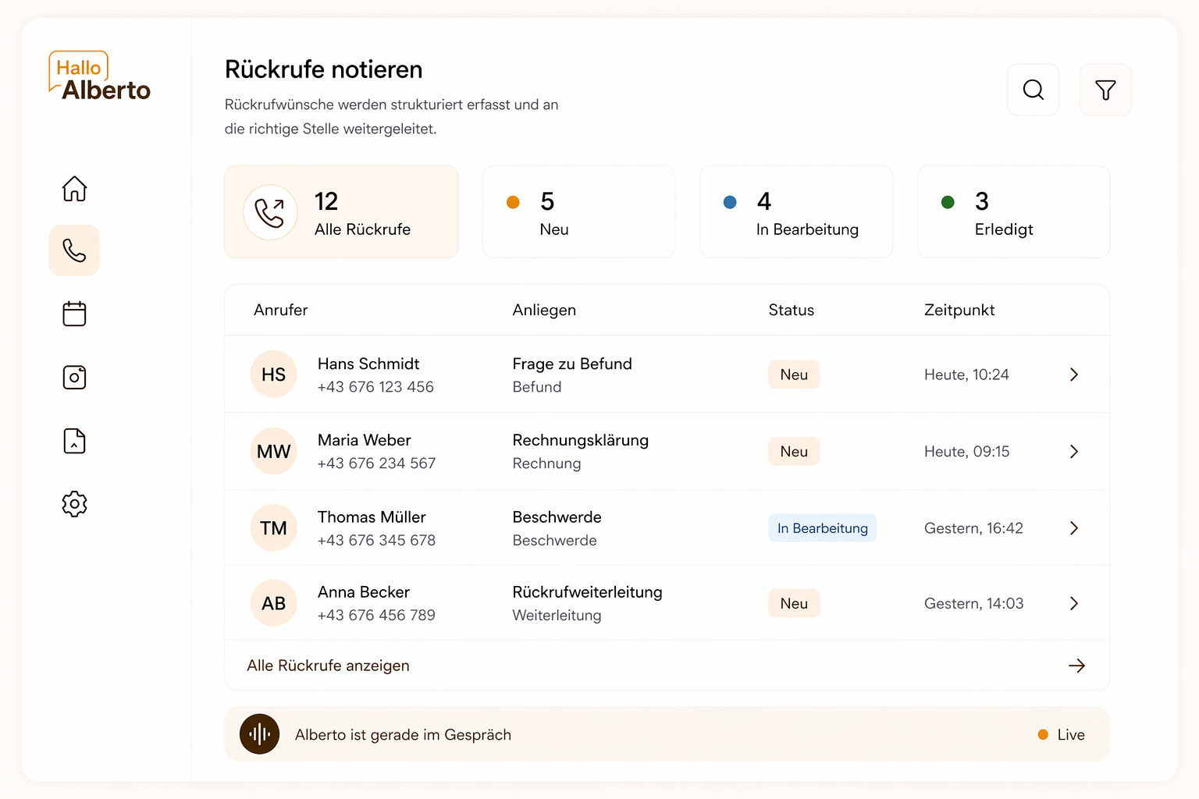1199x799 pixels.
Task: Select the Alle Rückrufe tab card
Action: 341,211
